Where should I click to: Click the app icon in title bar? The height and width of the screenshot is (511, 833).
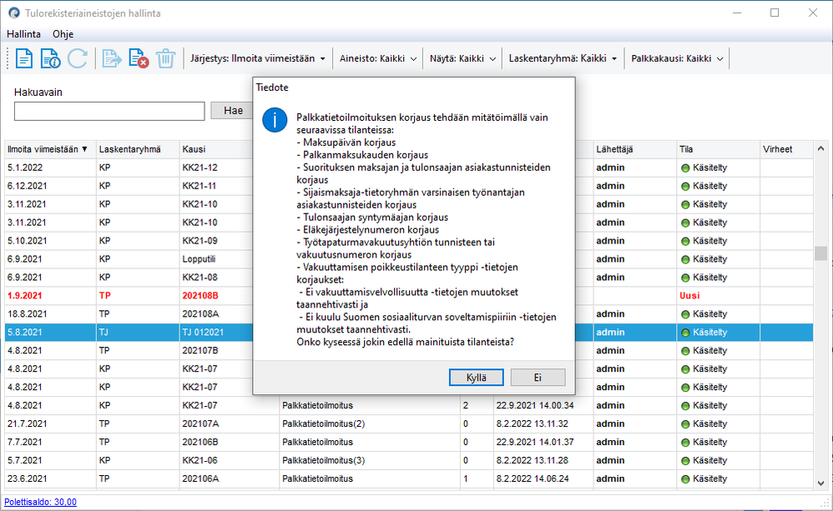click(14, 13)
